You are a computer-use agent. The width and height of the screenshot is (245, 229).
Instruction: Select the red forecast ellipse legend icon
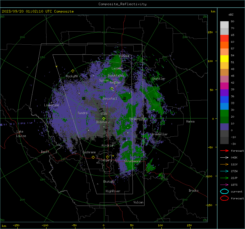224,198
